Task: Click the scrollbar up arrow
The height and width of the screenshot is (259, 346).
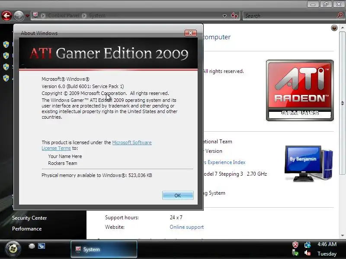Action: point(342,28)
